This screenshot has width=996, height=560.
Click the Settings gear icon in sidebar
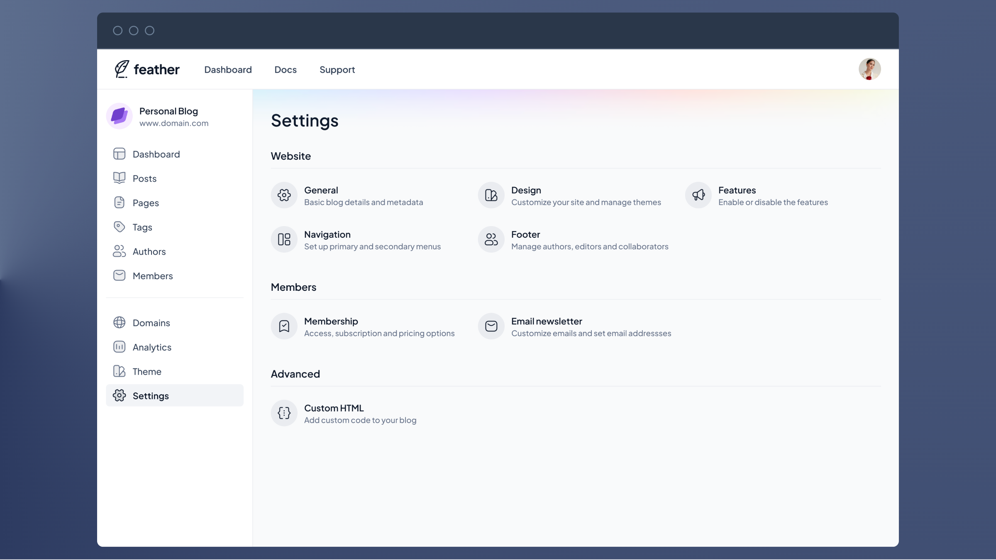tap(119, 395)
